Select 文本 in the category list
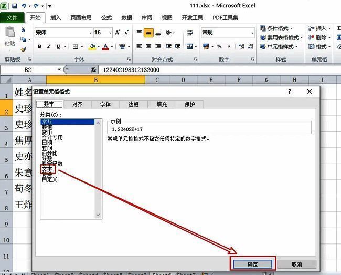341x275 pixels. click(x=47, y=169)
